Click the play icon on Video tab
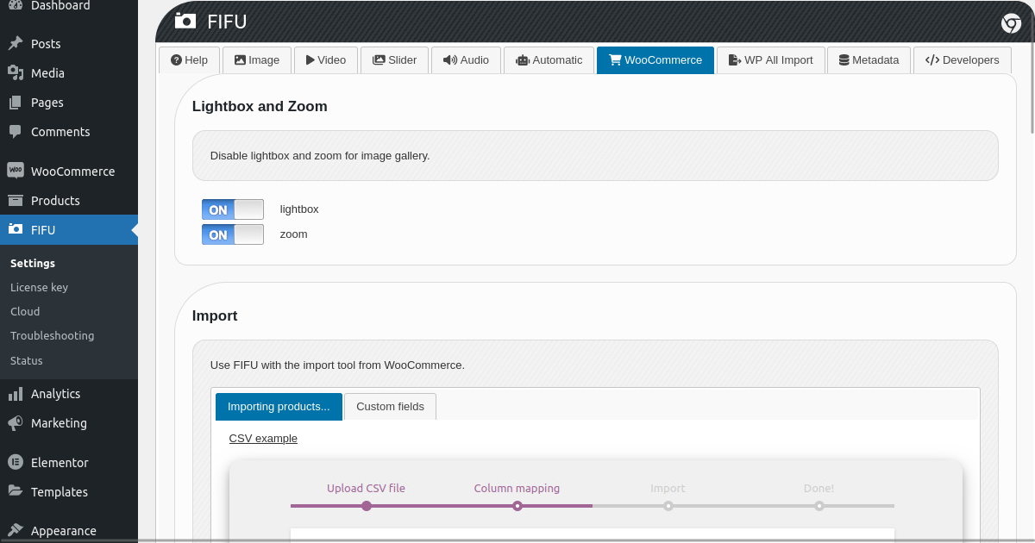Image resolution: width=1035 pixels, height=543 pixels. [x=310, y=60]
